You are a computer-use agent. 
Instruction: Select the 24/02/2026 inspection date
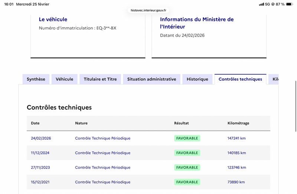tap(41, 138)
